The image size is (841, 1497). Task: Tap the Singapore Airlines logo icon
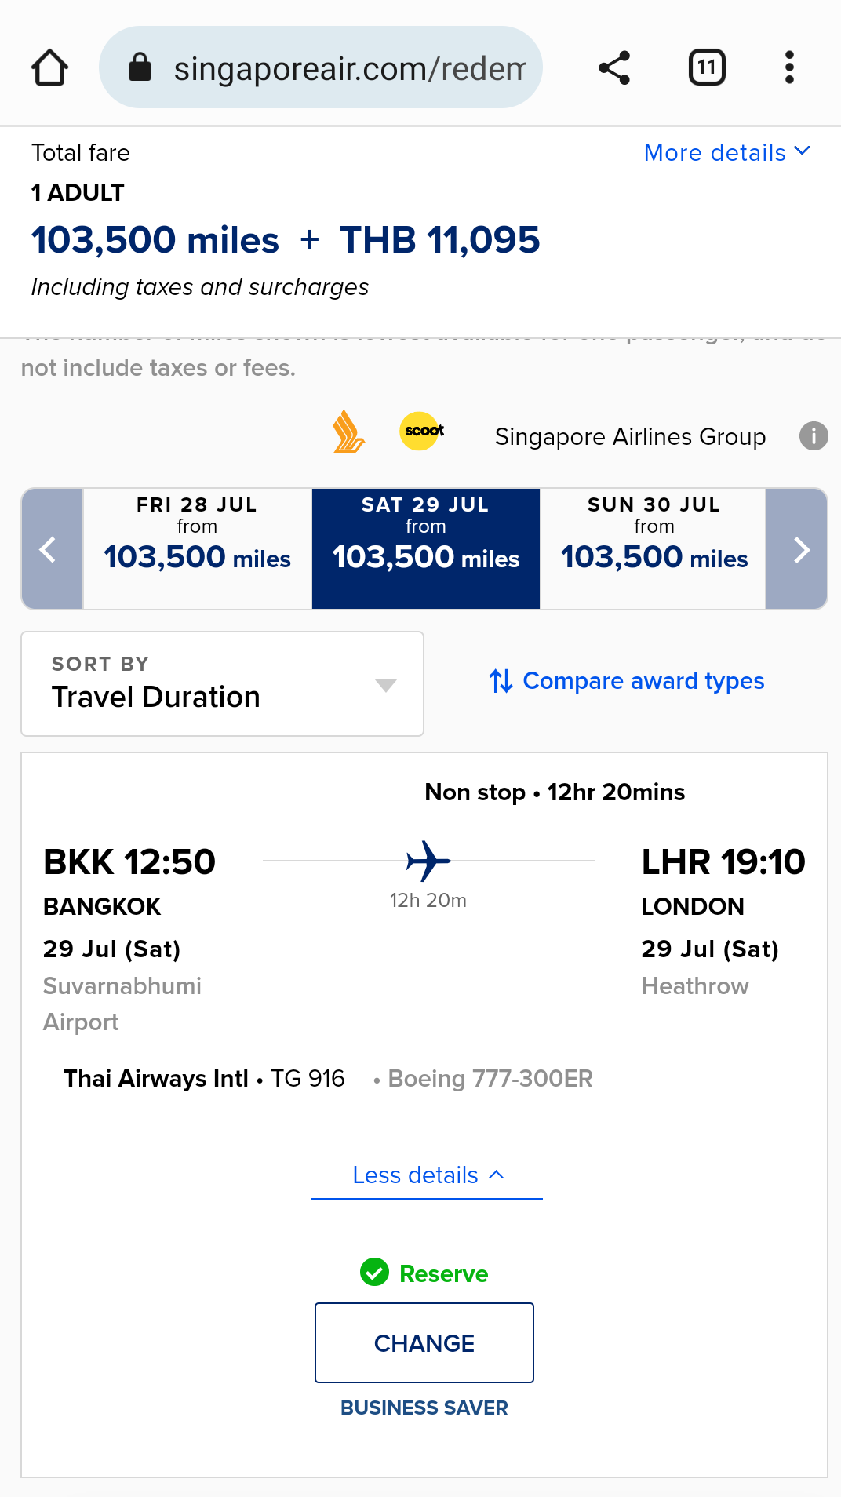[348, 432]
